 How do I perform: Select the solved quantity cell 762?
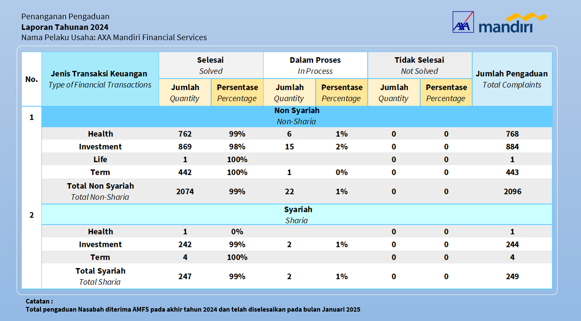(185, 134)
